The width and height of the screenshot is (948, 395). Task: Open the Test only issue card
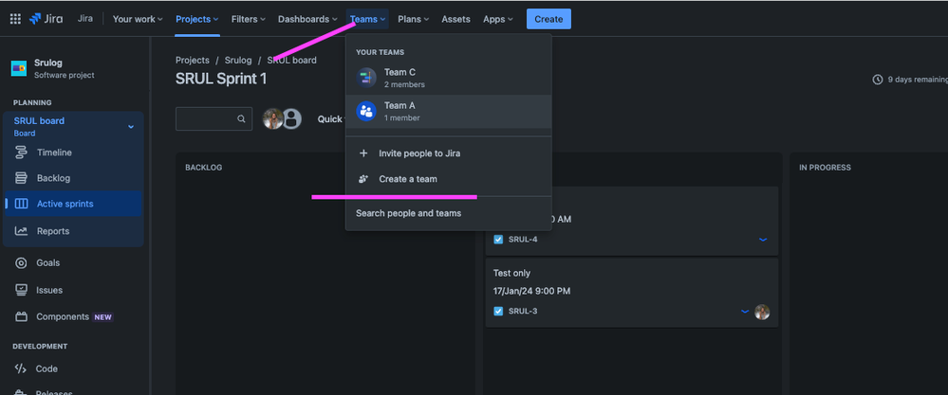(631, 293)
